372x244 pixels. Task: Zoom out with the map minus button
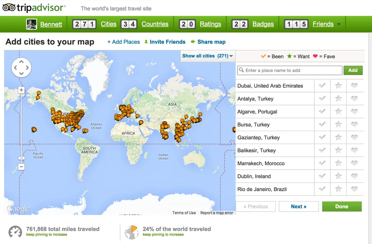21,167
